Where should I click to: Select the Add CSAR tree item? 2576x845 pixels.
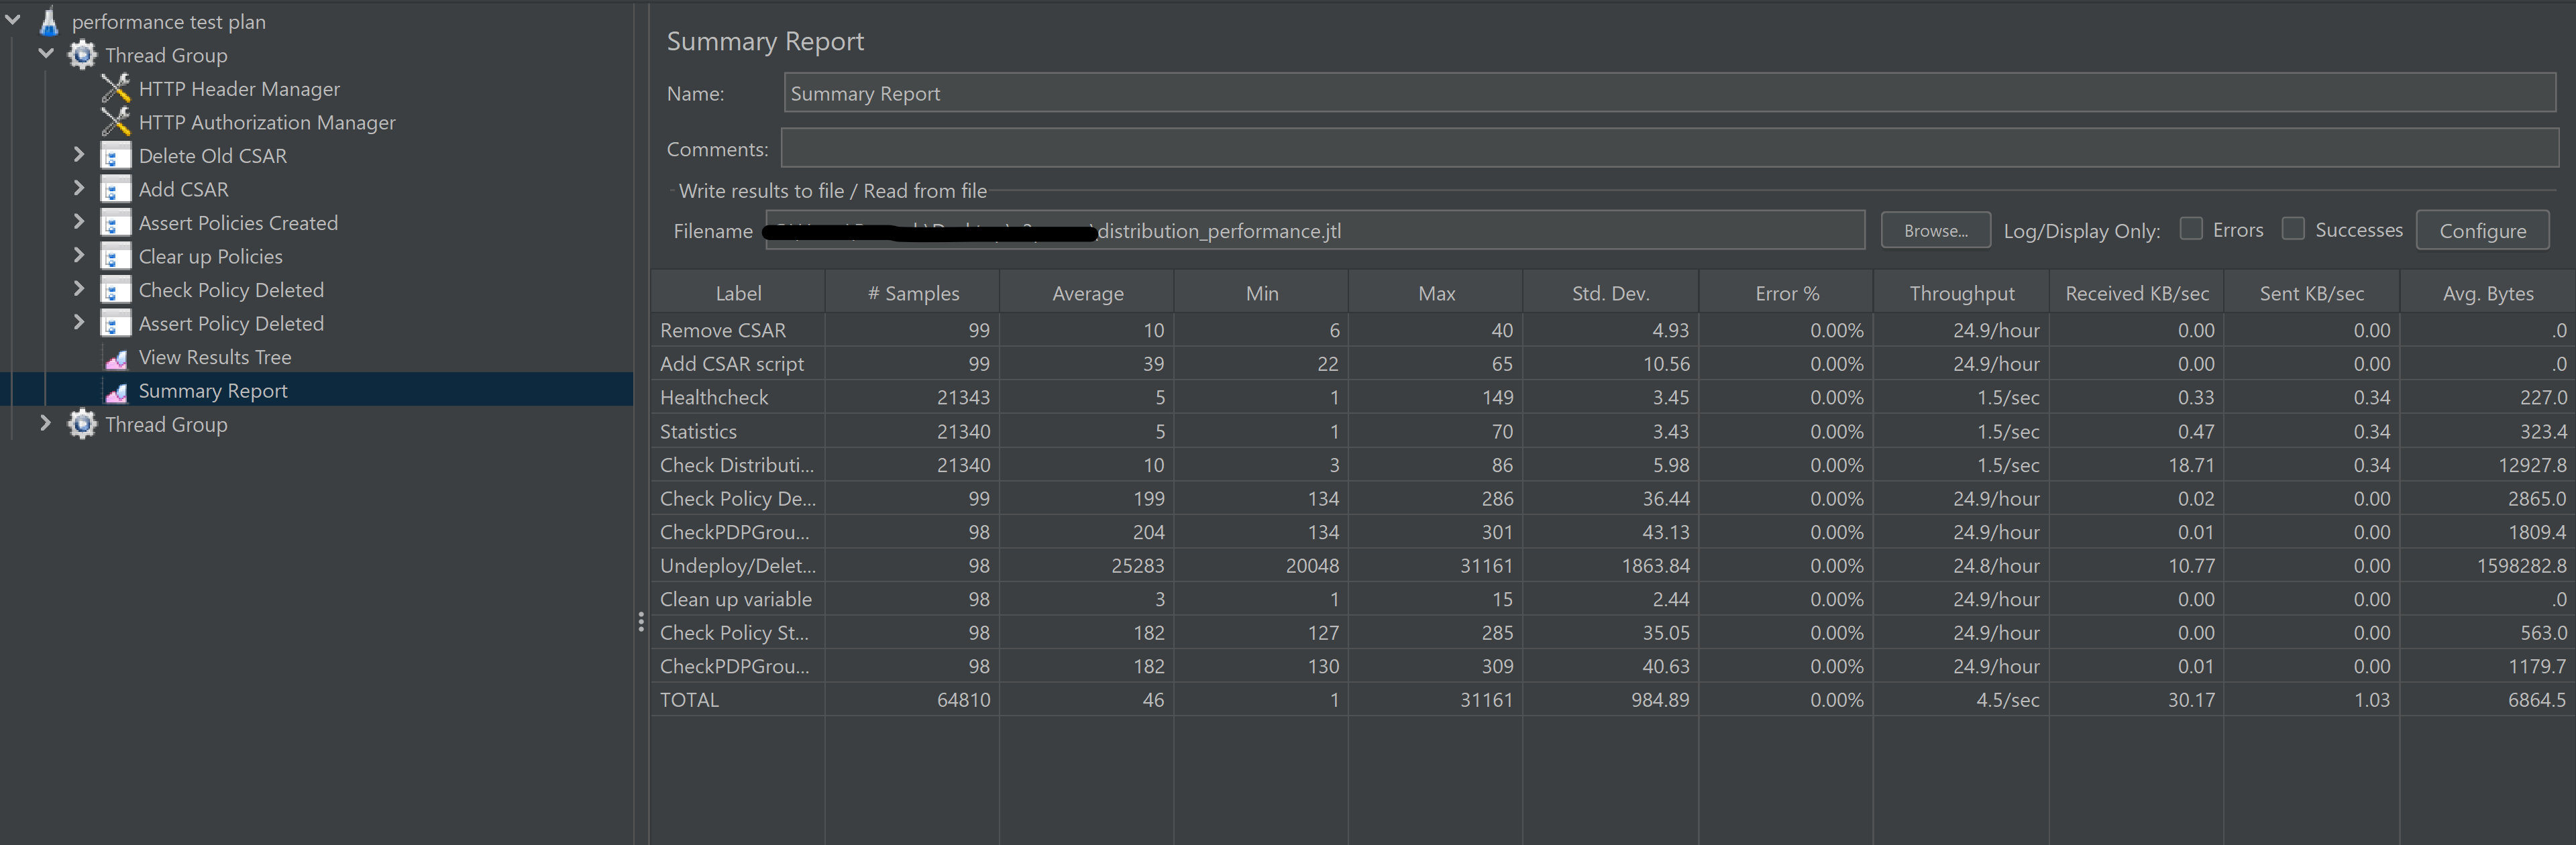click(183, 189)
